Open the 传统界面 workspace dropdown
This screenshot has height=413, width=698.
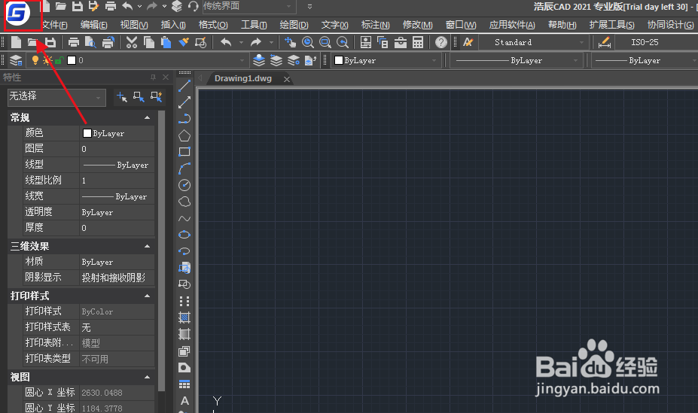(x=249, y=6)
